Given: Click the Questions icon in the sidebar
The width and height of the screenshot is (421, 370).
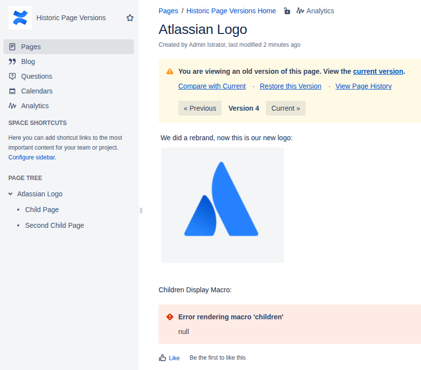Looking at the screenshot, I should coord(12,76).
